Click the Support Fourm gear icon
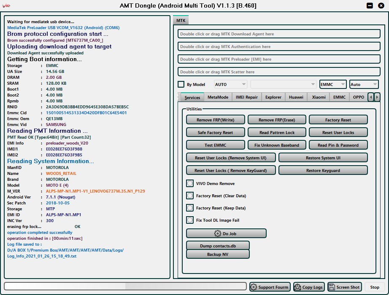 [x=253, y=287]
